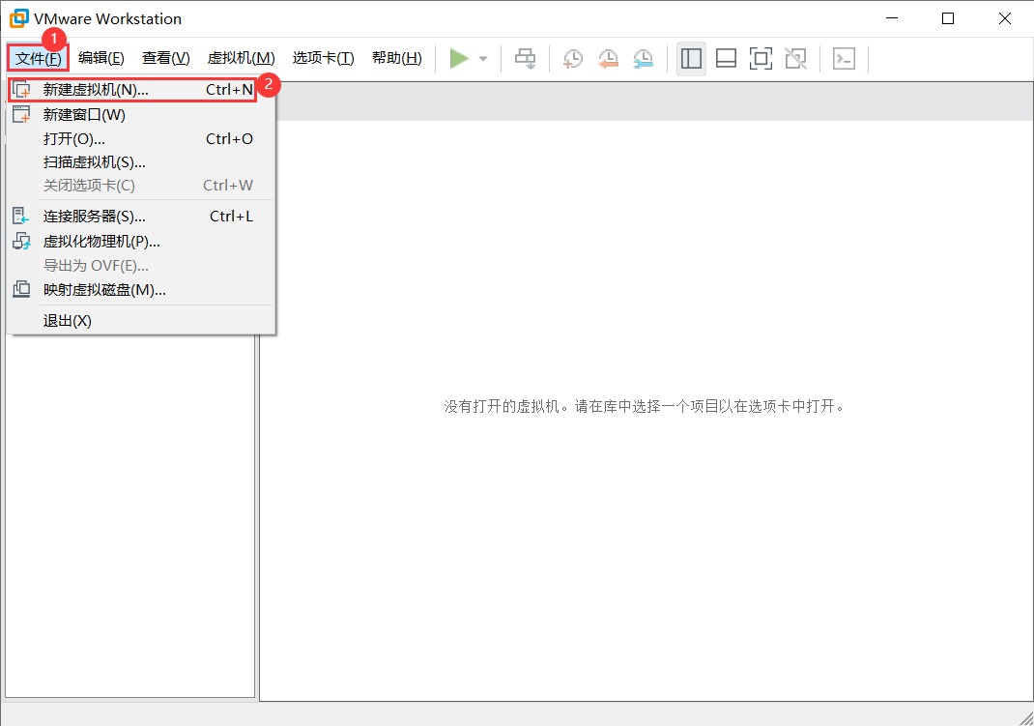Select 连接服务器(S)... entry
The width and height of the screenshot is (1034, 726).
[140, 217]
